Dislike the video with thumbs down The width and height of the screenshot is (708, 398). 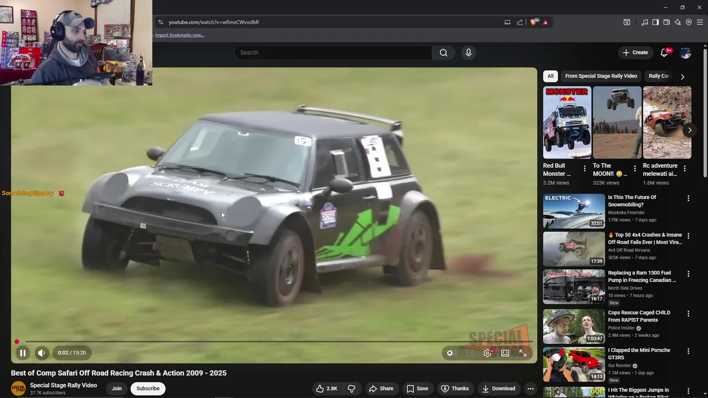click(351, 389)
